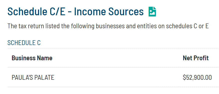Screen dimensions: 219x94
Task: Click the tax return description sentence
Action: point(108,26)
